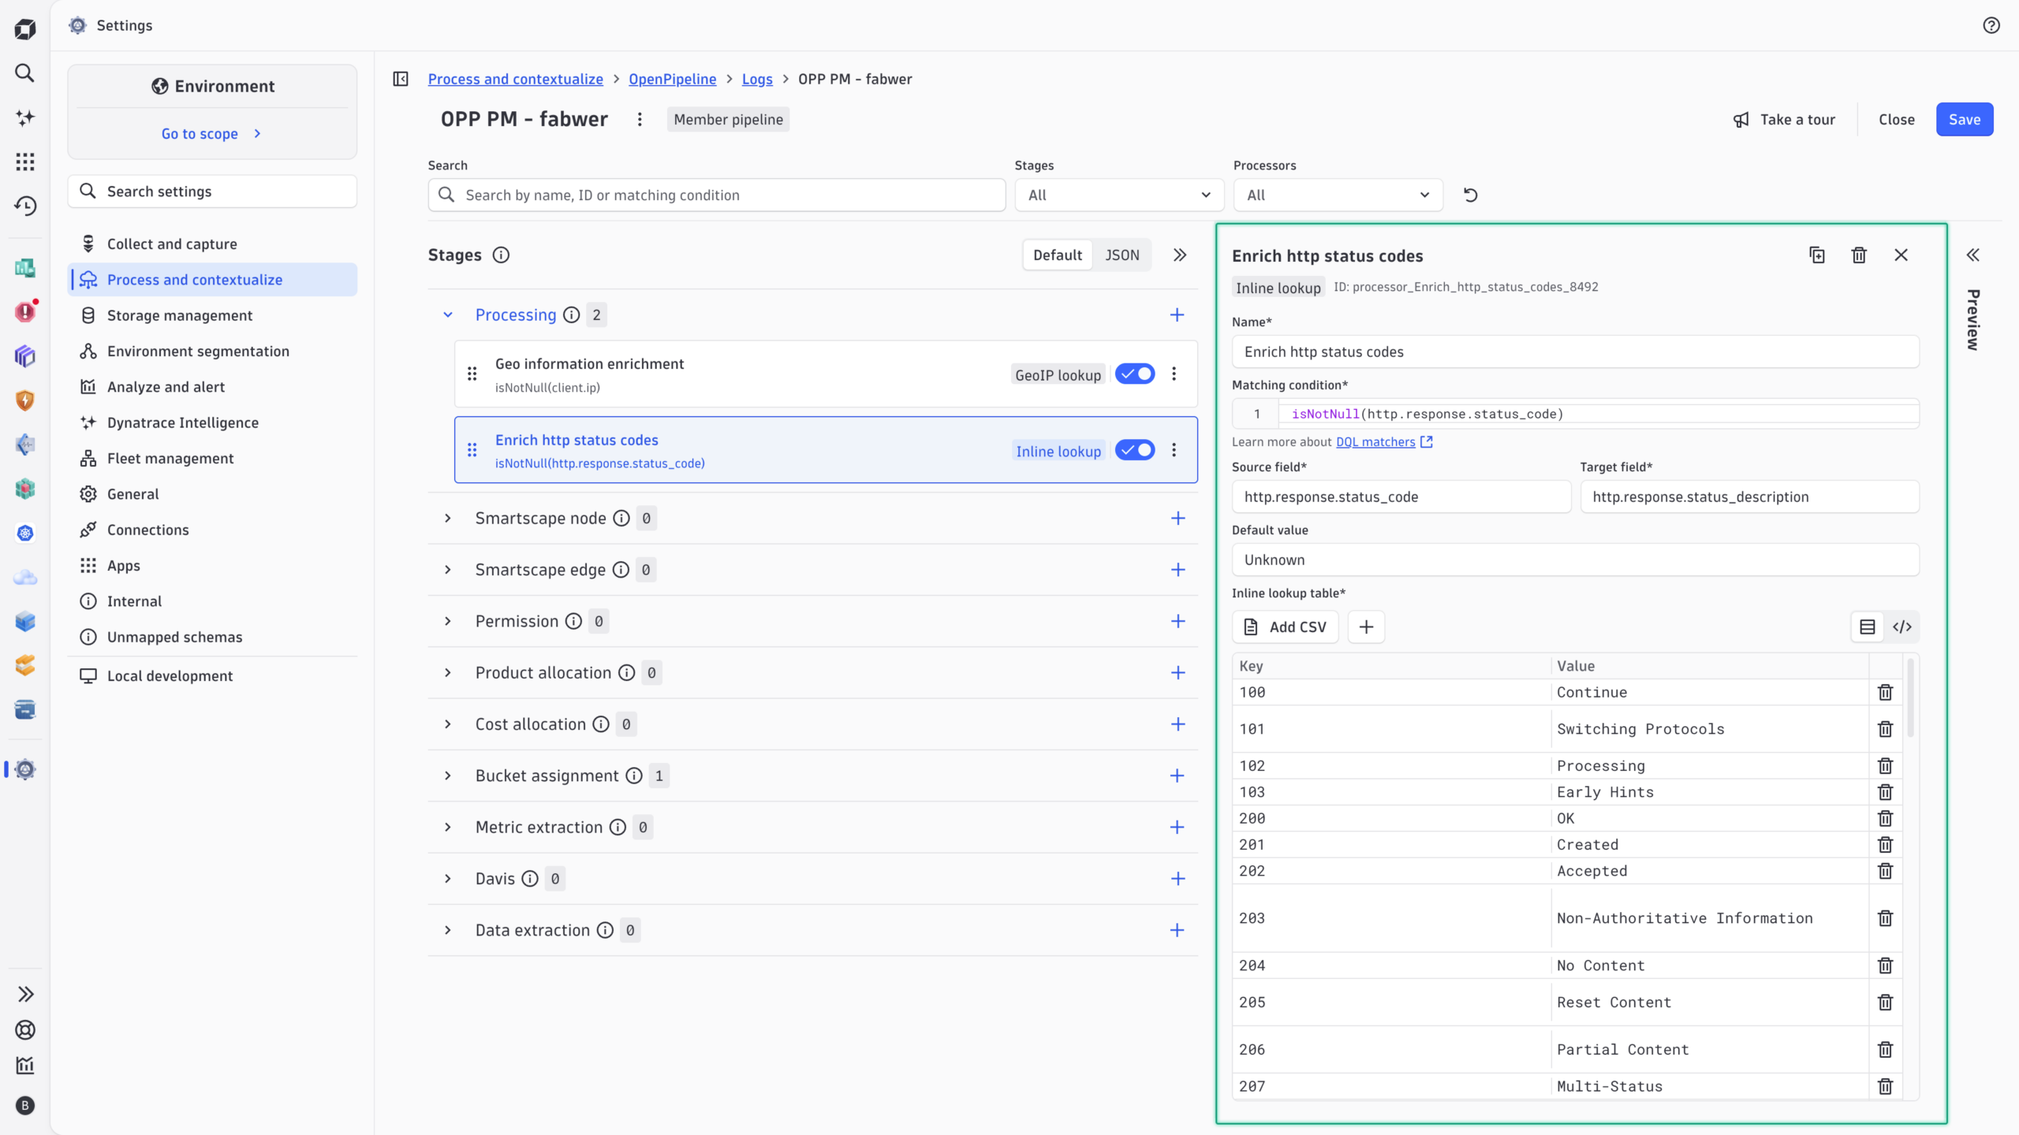Add a processor to Smartscape node stage

tap(1177, 518)
